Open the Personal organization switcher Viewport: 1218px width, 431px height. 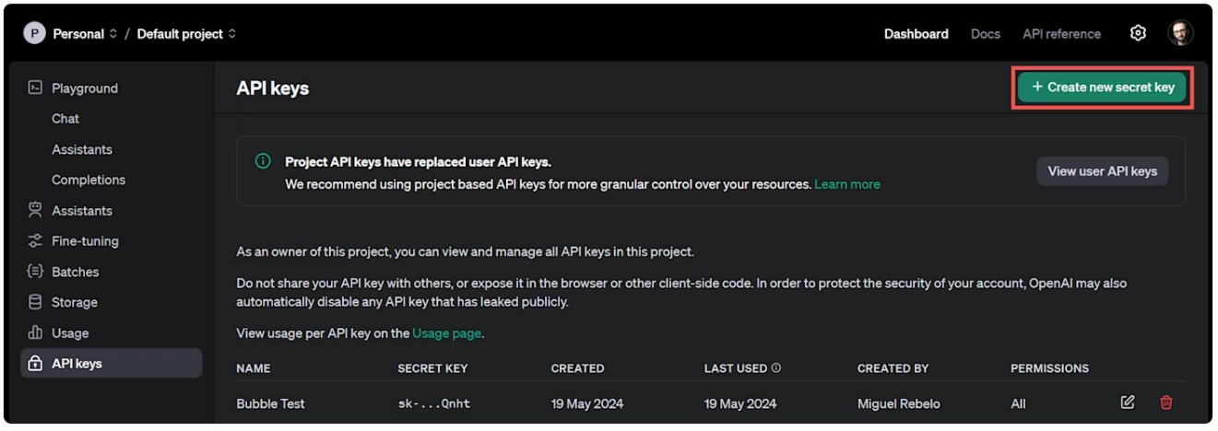click(85, 33)
